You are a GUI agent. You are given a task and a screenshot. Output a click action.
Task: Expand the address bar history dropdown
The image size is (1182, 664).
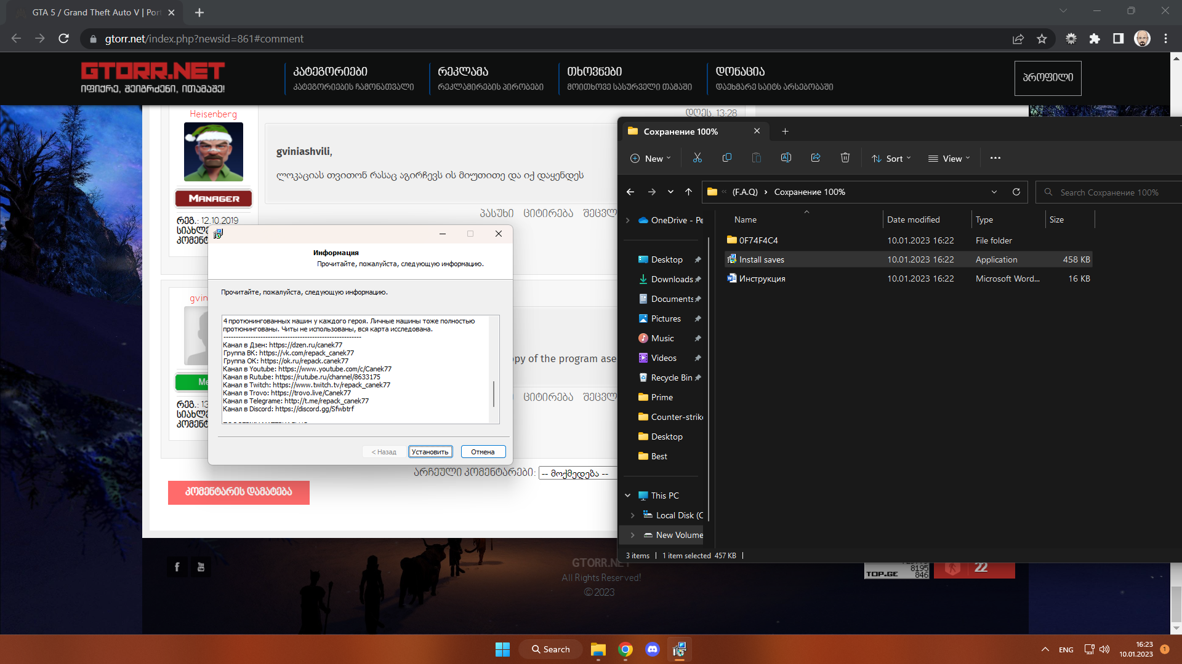click(994, 192)
